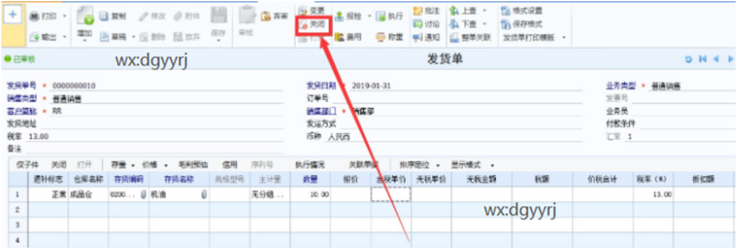Click 信用 in the grid toolbar
The width and height of the screenshot is (737, 249).
tap(230, 165)
